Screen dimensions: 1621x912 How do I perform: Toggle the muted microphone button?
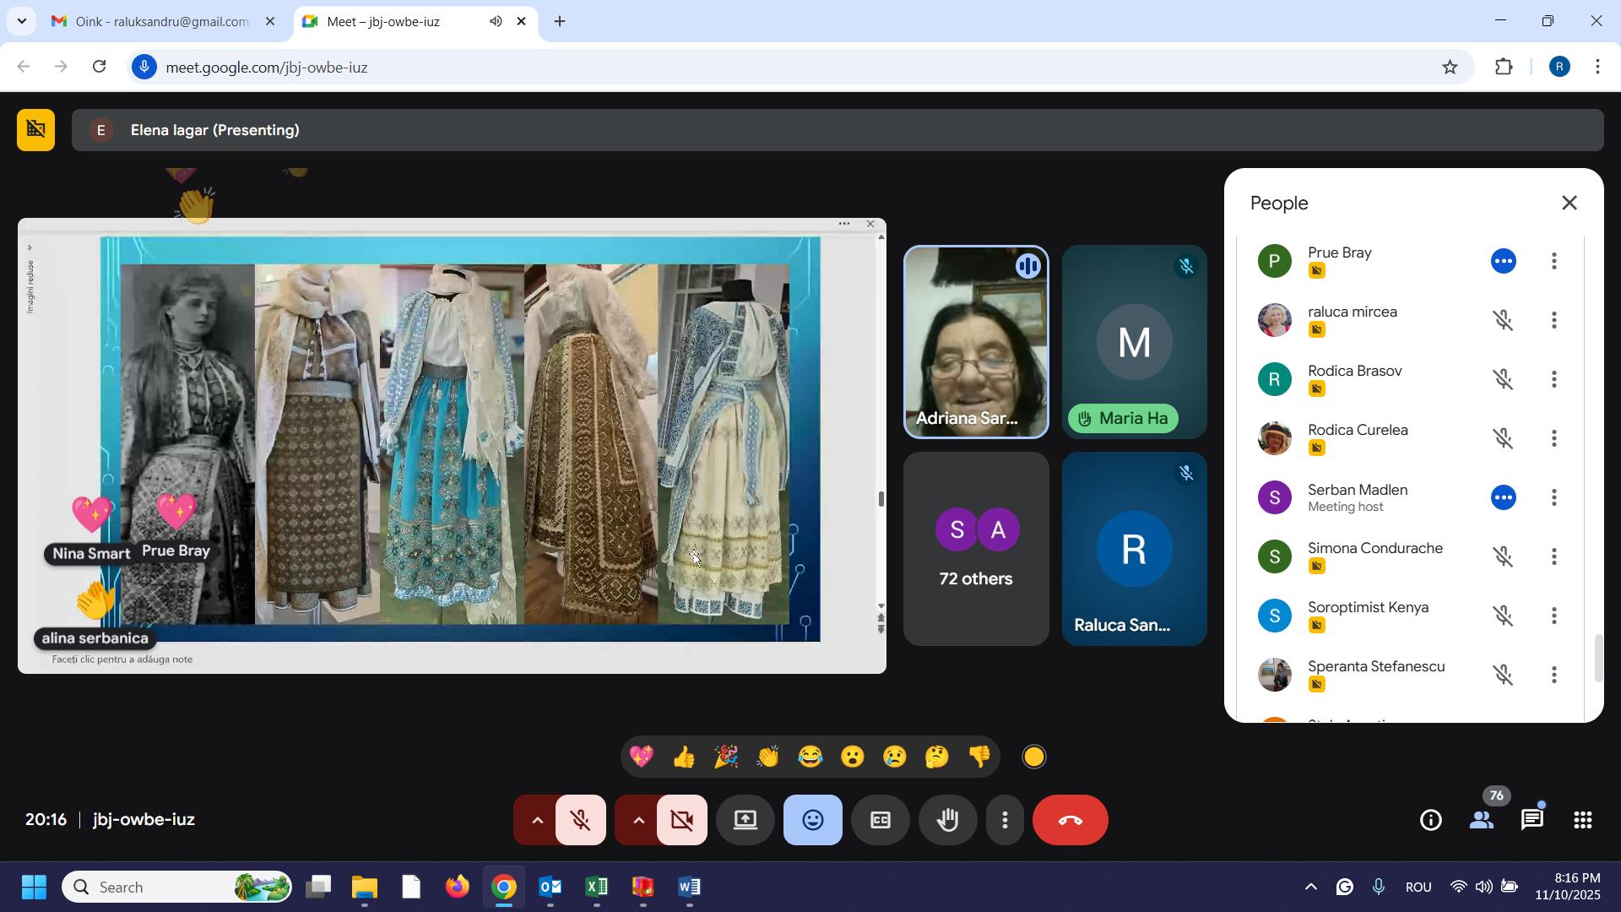click(581, 820)
